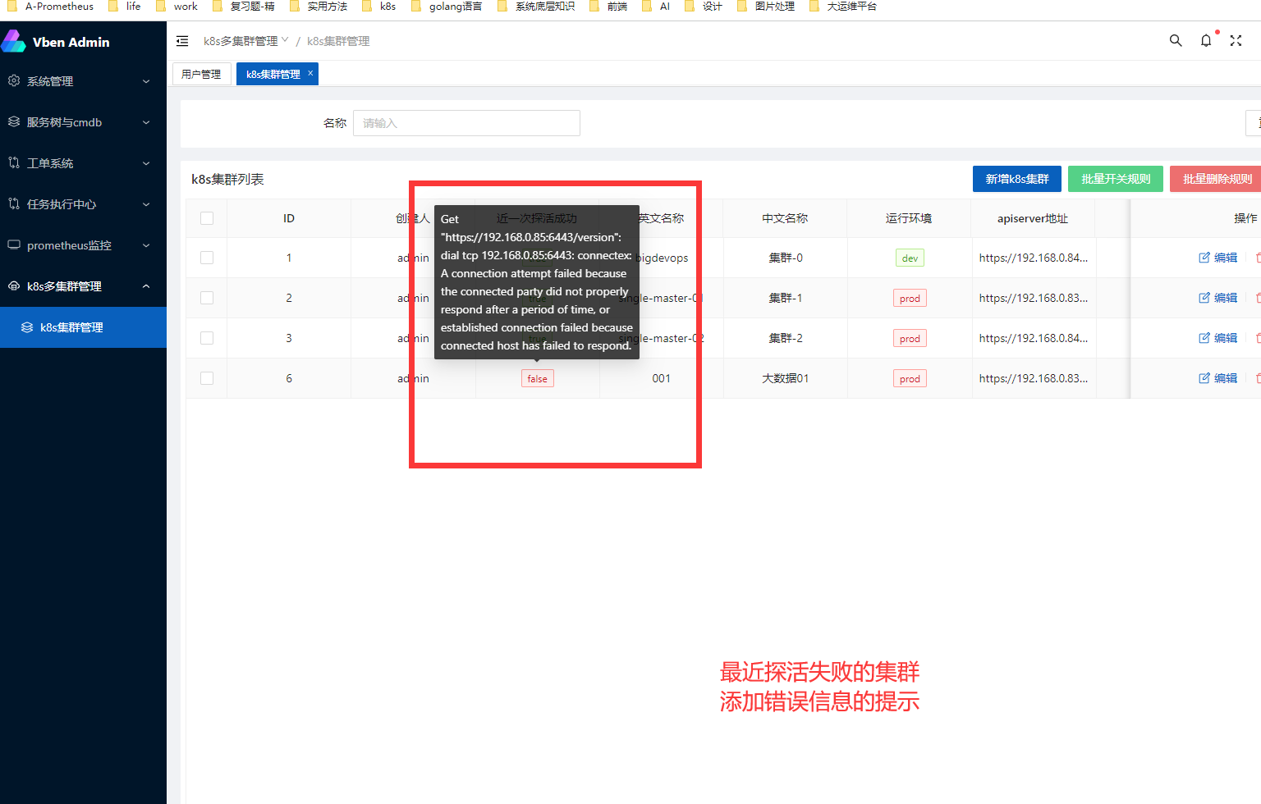The image size is (1261, 804).
Task: Open the search magnifier icon
Action: (x=1176, y=40)
